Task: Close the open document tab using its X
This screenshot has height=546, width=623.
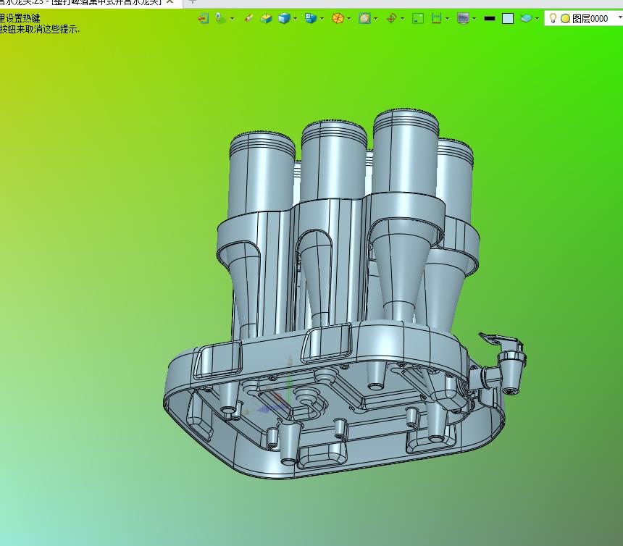Action: tap(170, 1)
